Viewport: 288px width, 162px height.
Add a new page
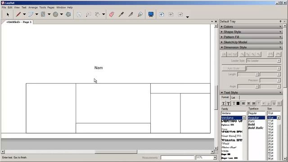click(162, 14)
